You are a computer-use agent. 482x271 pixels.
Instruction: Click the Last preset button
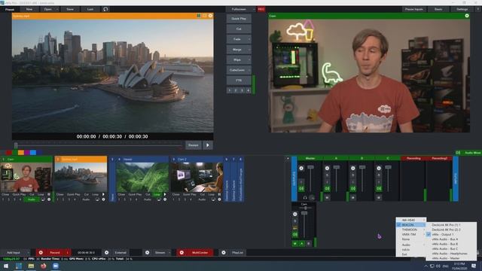[x=90, y=9]
